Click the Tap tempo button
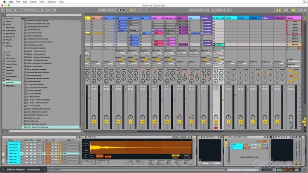308x173 pixels. pyautogui.click(x=13, y=10)
